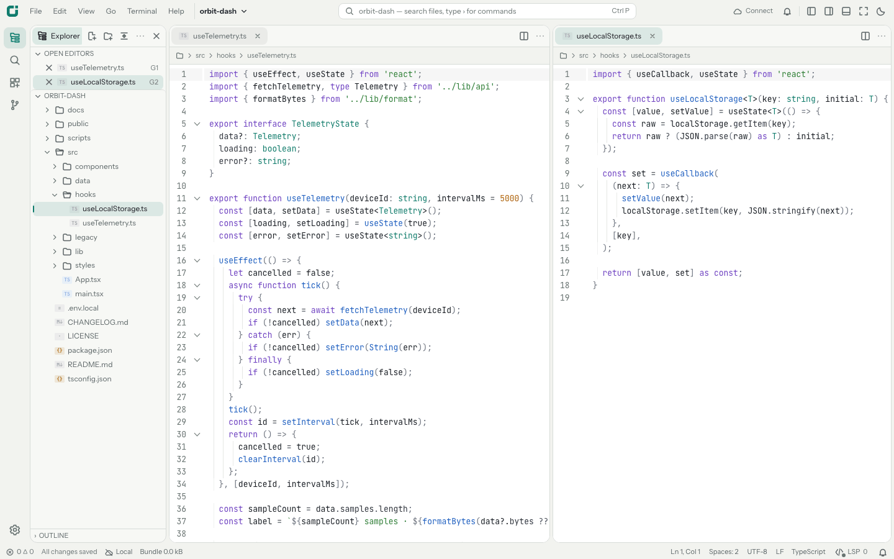Click the notifications bell in title bar
The image size is (894, 559).
[787, 11]
